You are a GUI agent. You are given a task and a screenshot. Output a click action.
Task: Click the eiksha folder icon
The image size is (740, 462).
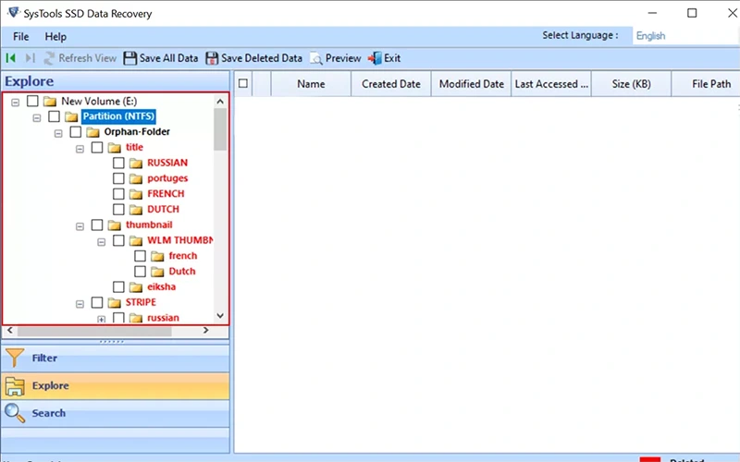pyautogui.click(x=136, y=286)
